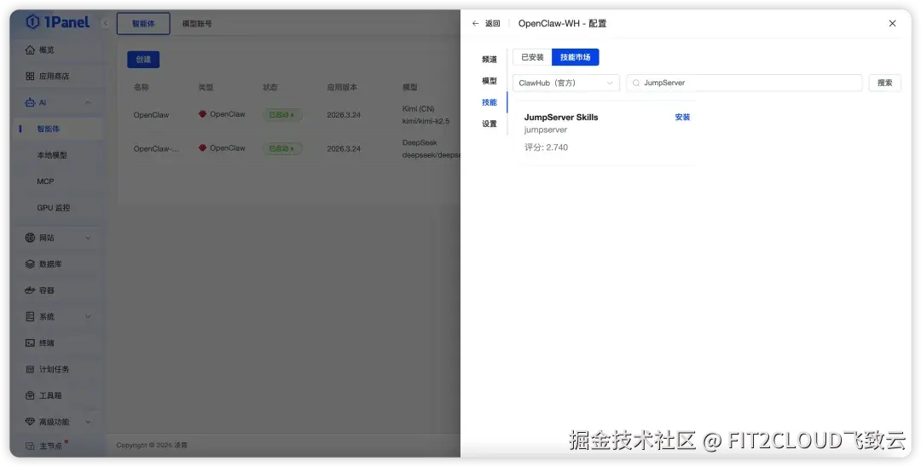Click the 数据库 database stack icon
Viewport: 921px width, 467px height.
(30, 264)
